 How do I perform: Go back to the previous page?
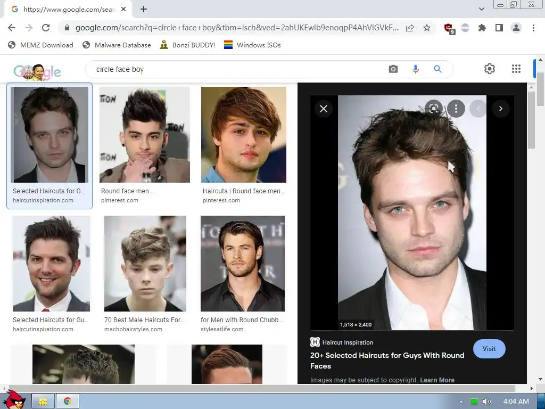click(x=12, y=28)
